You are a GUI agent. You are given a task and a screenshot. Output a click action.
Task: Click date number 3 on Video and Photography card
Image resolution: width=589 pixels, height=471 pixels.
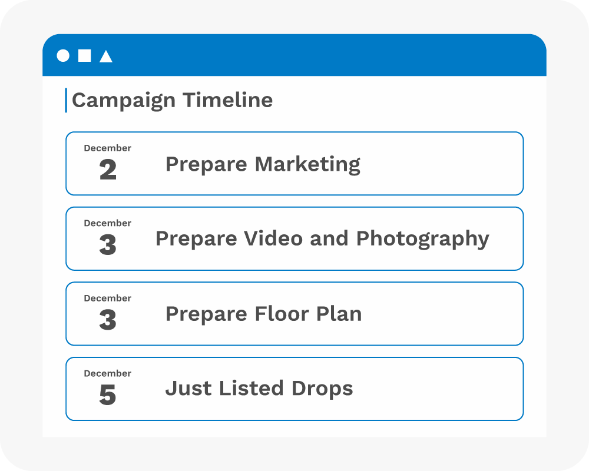[108, 246]
